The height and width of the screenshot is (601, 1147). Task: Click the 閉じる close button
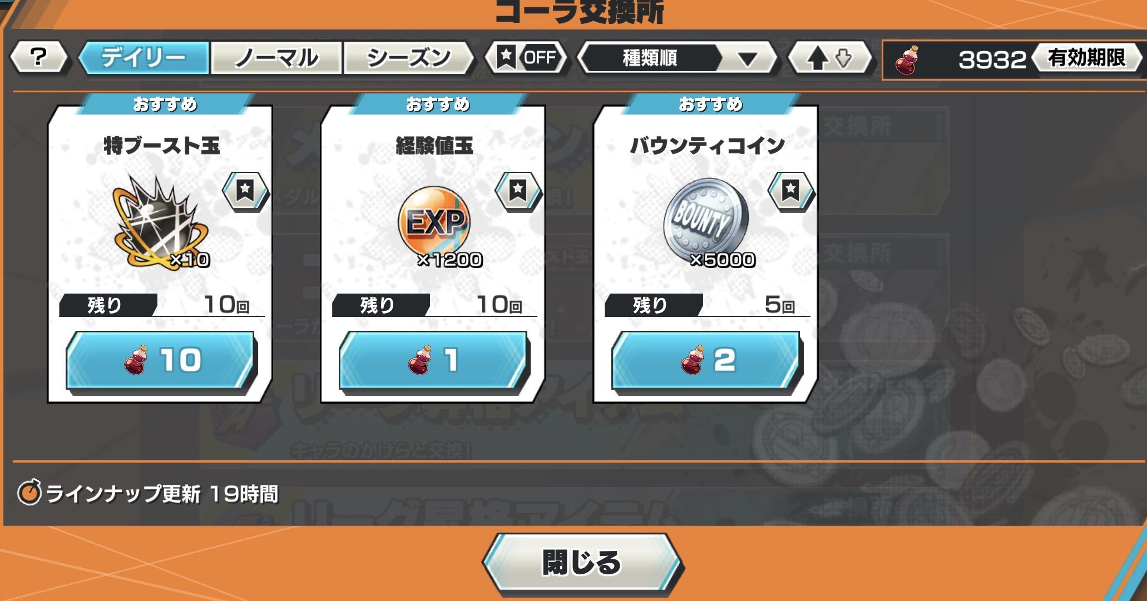[x=582, y=563]
